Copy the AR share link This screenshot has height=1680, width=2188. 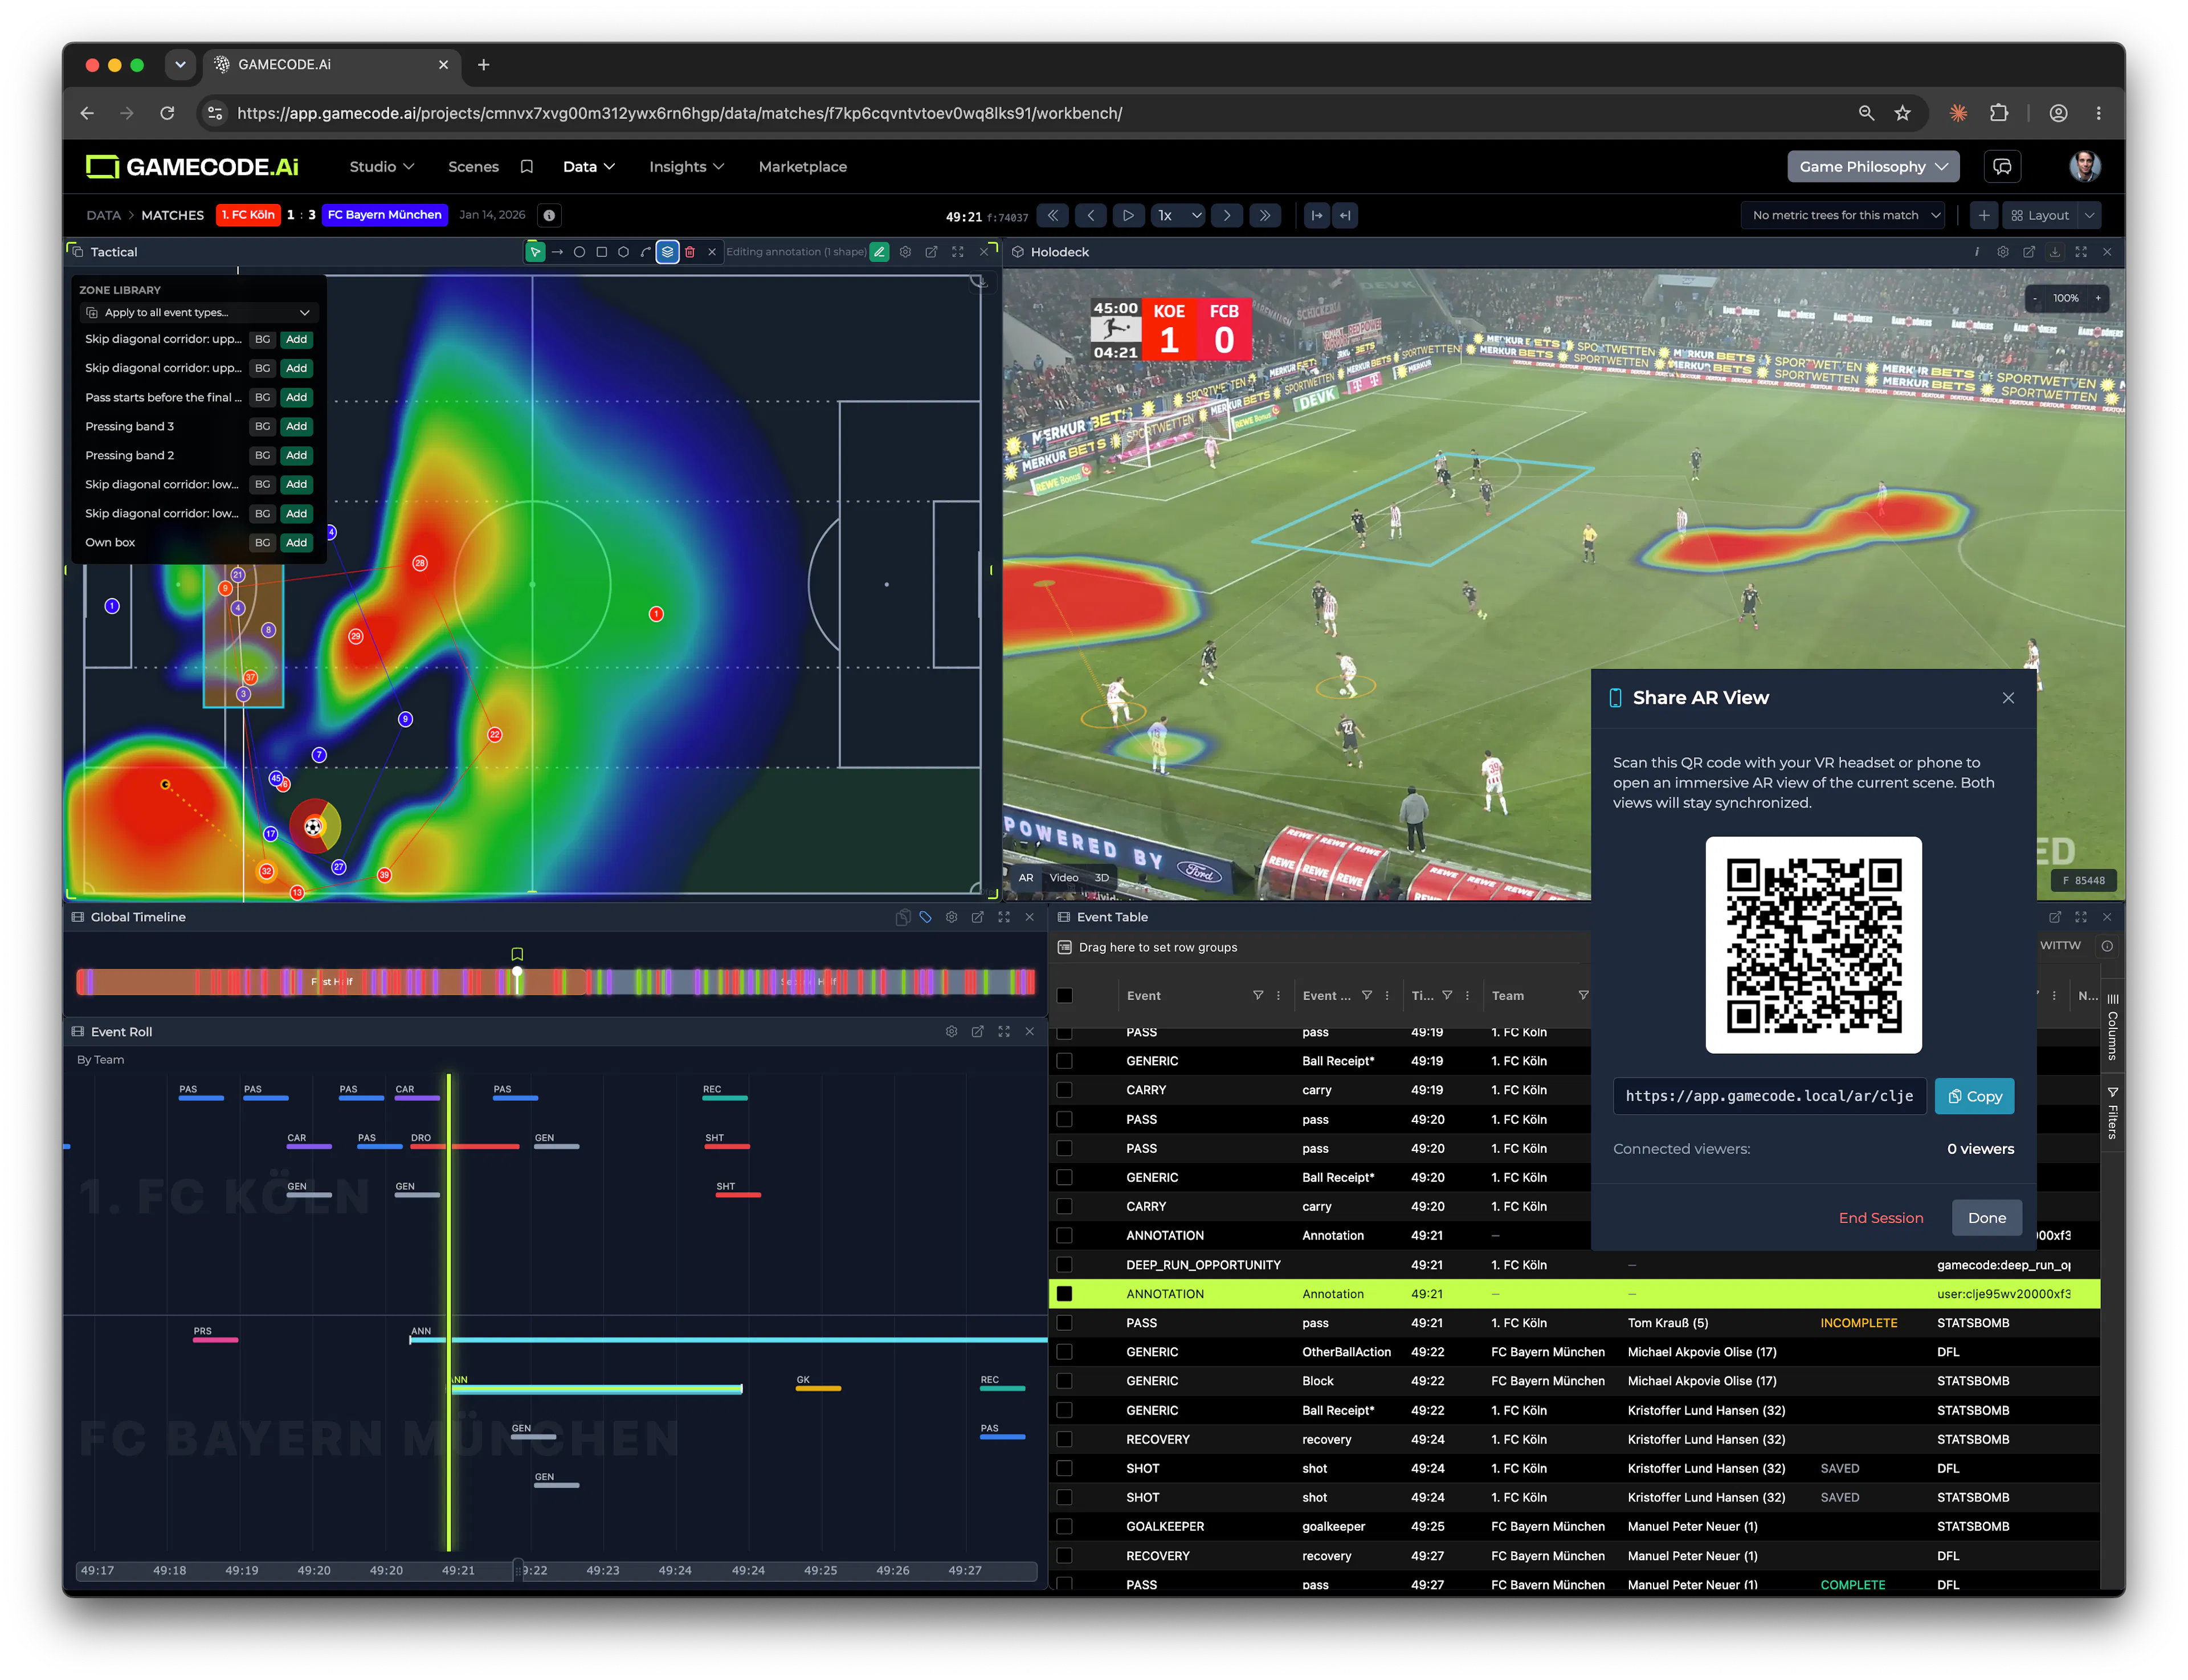1974,1096
